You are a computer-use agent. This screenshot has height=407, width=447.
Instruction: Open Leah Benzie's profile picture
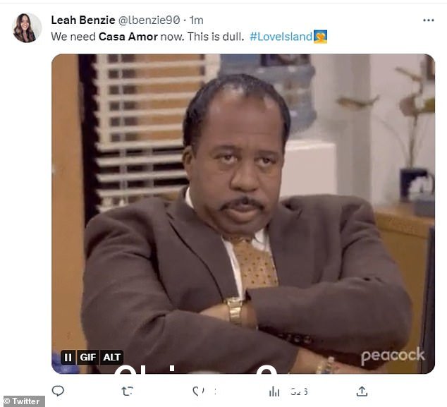[27, 28]
